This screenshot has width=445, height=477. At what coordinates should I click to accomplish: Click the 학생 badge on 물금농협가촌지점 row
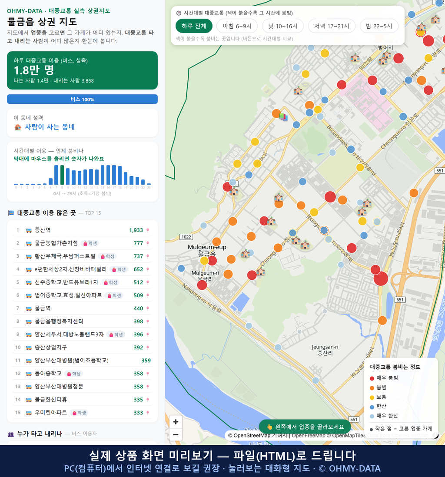90,243
